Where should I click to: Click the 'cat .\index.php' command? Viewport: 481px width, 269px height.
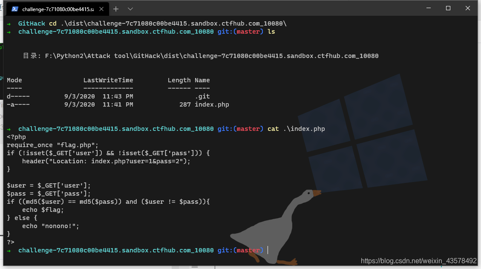[296, 129]
